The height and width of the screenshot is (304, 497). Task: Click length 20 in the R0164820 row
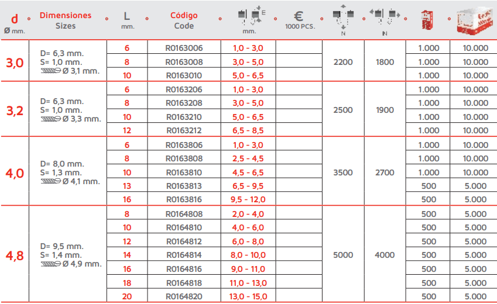(127, 297)
